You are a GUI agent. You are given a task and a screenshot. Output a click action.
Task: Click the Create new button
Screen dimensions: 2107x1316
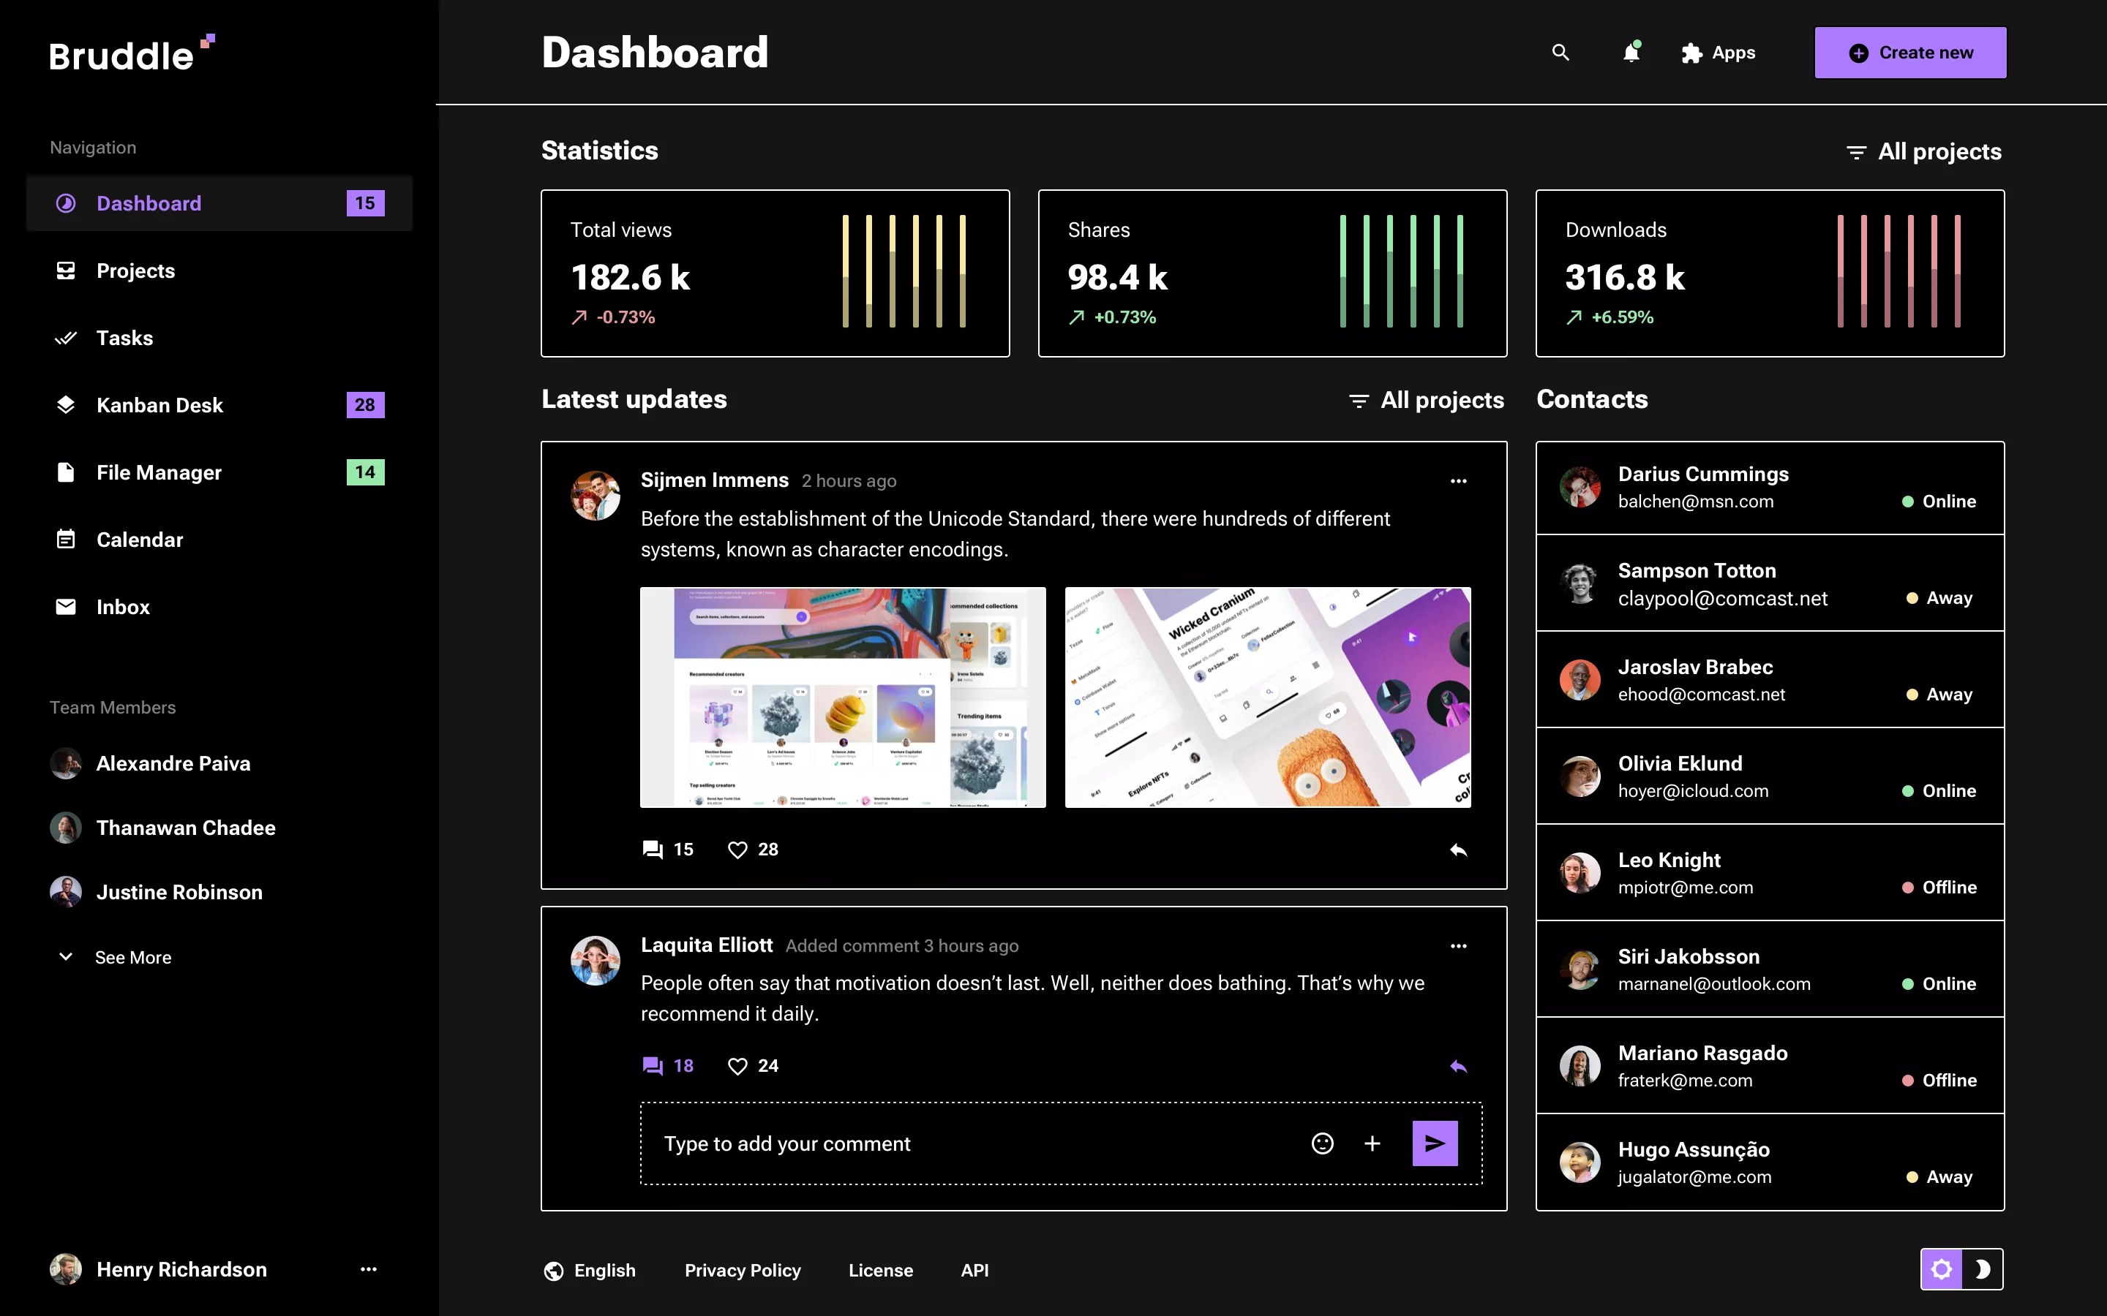pos(1909,52)
